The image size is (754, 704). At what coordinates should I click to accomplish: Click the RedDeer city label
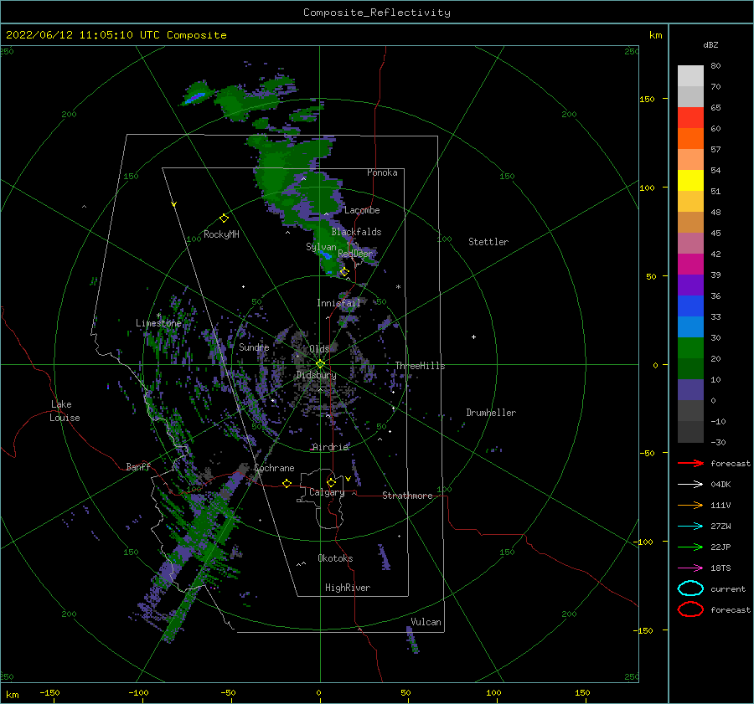(x=355, y=254)
